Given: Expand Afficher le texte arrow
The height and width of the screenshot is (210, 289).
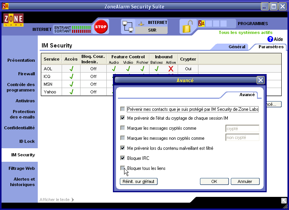Looking at the screenshot, I should point(72,200).
